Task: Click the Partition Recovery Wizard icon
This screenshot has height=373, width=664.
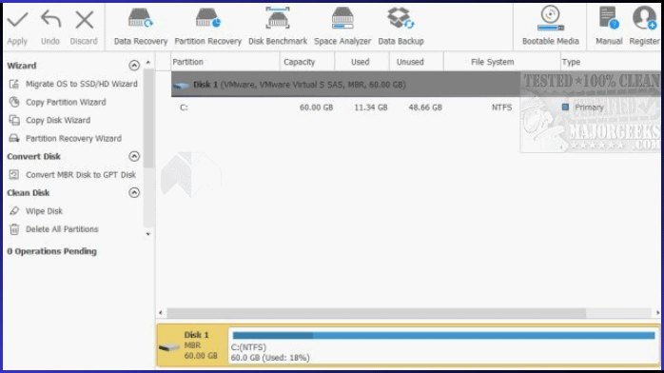Action: [14, 138]
